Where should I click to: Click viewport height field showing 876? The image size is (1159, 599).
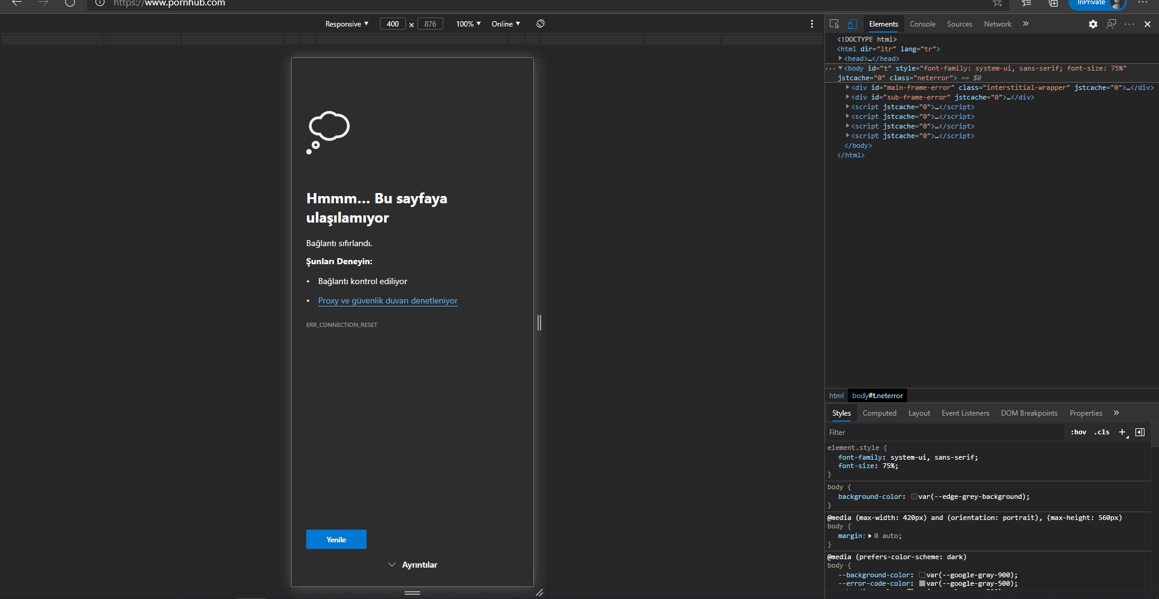coord(430,24)
